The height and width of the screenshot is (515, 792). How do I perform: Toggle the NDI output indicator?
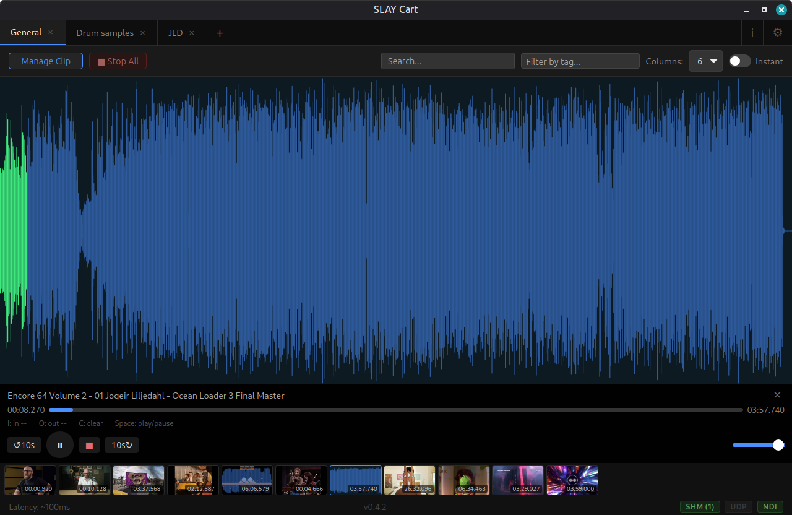click(770, 506)
